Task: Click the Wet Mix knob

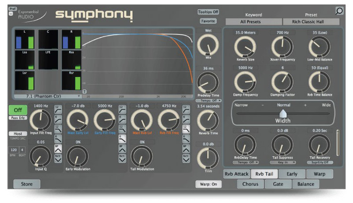Action: click(x=208, y=45)
